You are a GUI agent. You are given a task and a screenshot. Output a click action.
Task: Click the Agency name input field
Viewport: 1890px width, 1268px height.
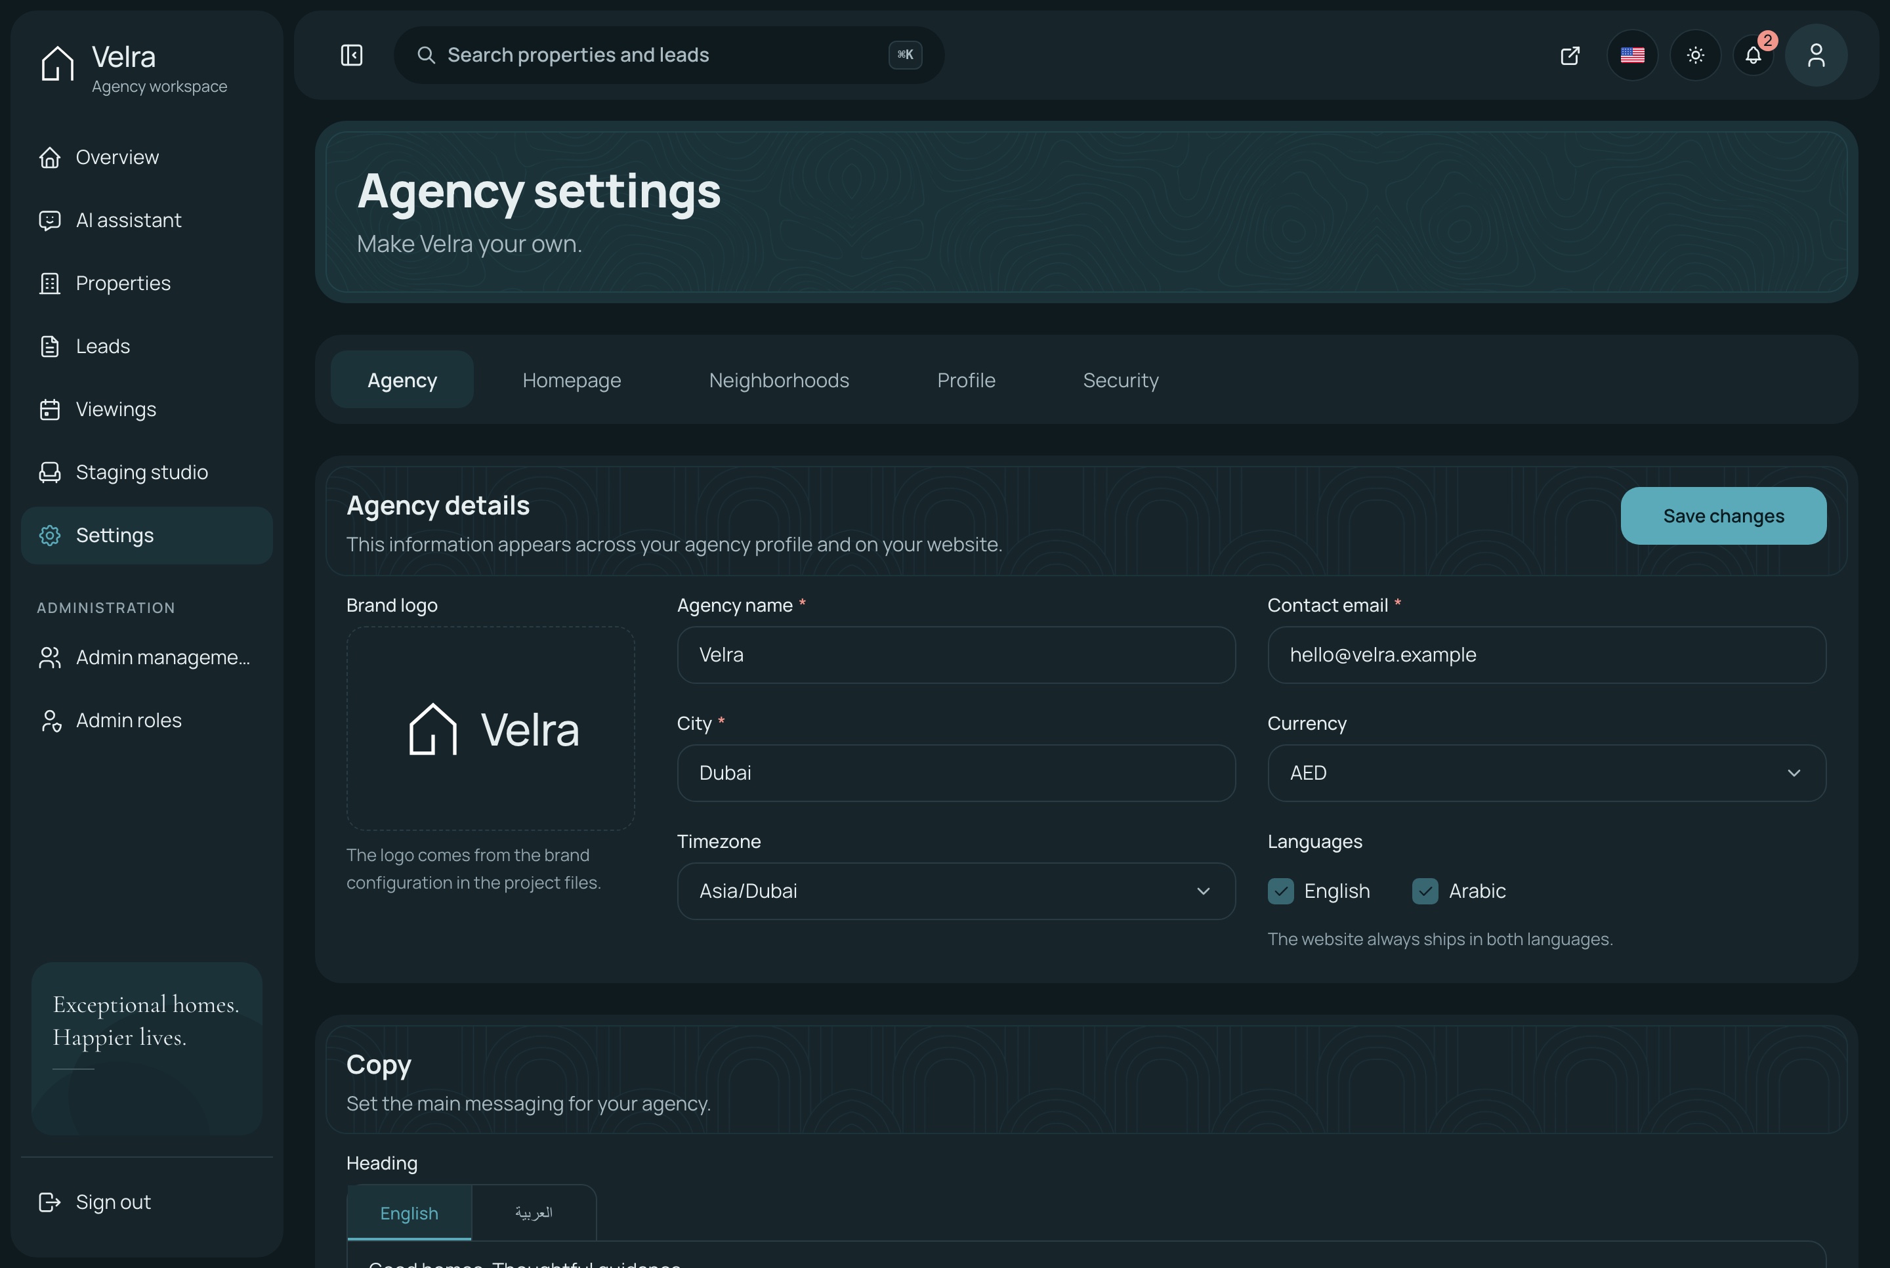956,655
